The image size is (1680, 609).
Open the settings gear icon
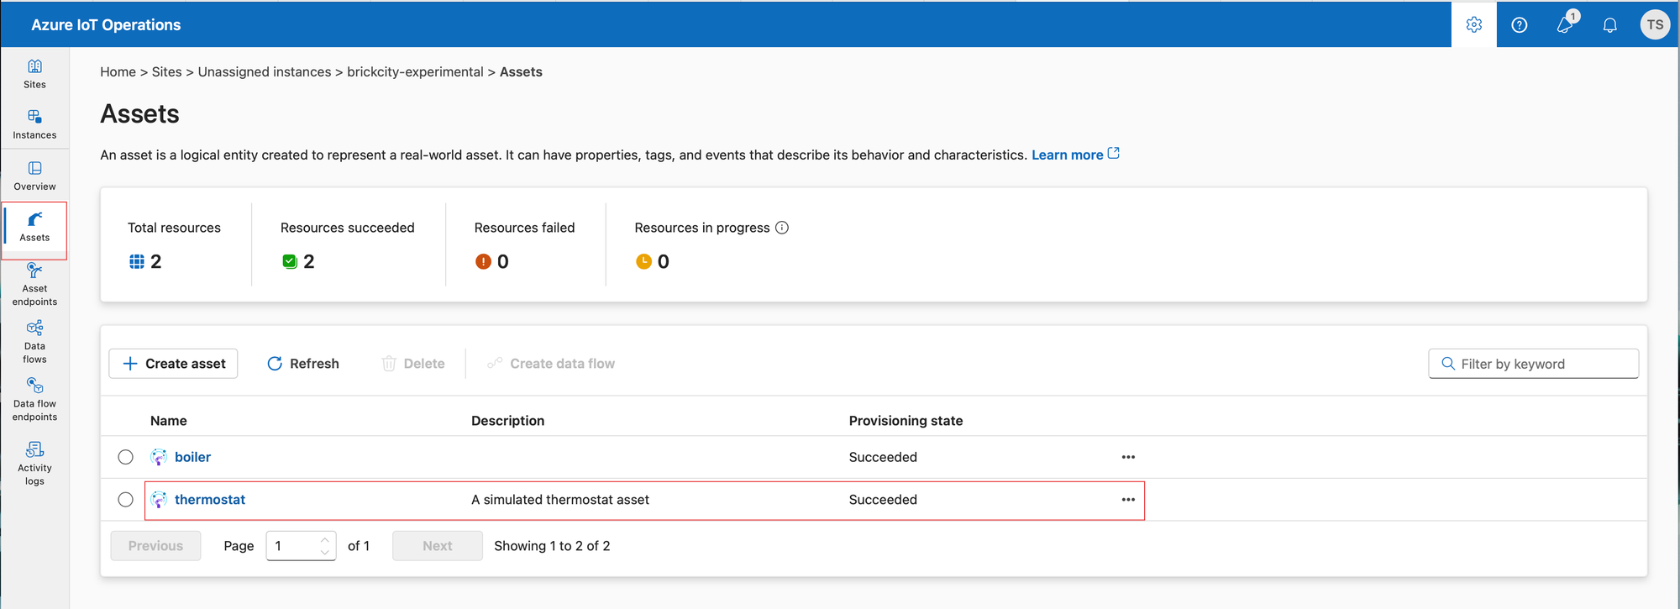click(1473, 25)
